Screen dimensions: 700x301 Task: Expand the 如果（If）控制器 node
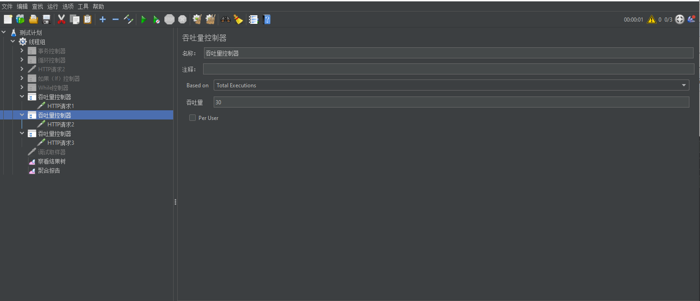point(22,78)
